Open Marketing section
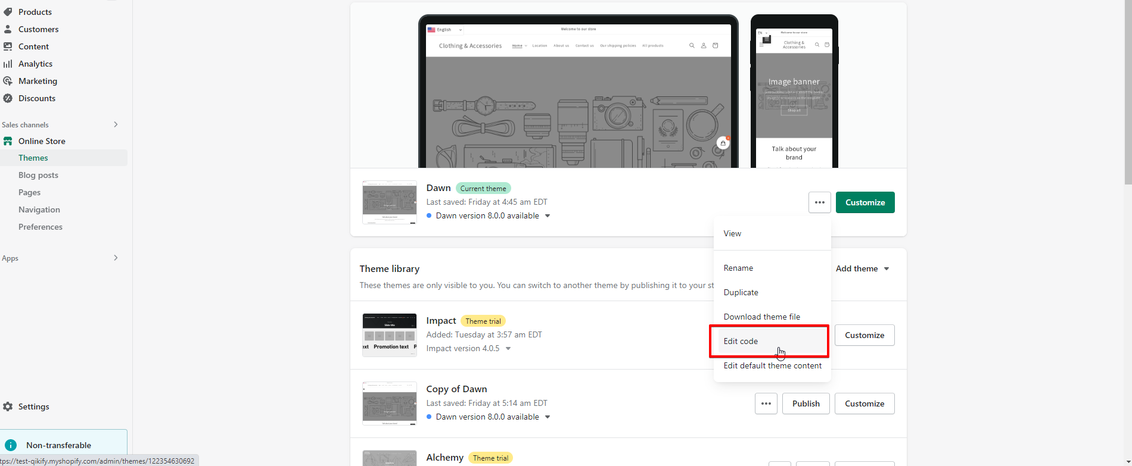 click(x=38, y=81)
